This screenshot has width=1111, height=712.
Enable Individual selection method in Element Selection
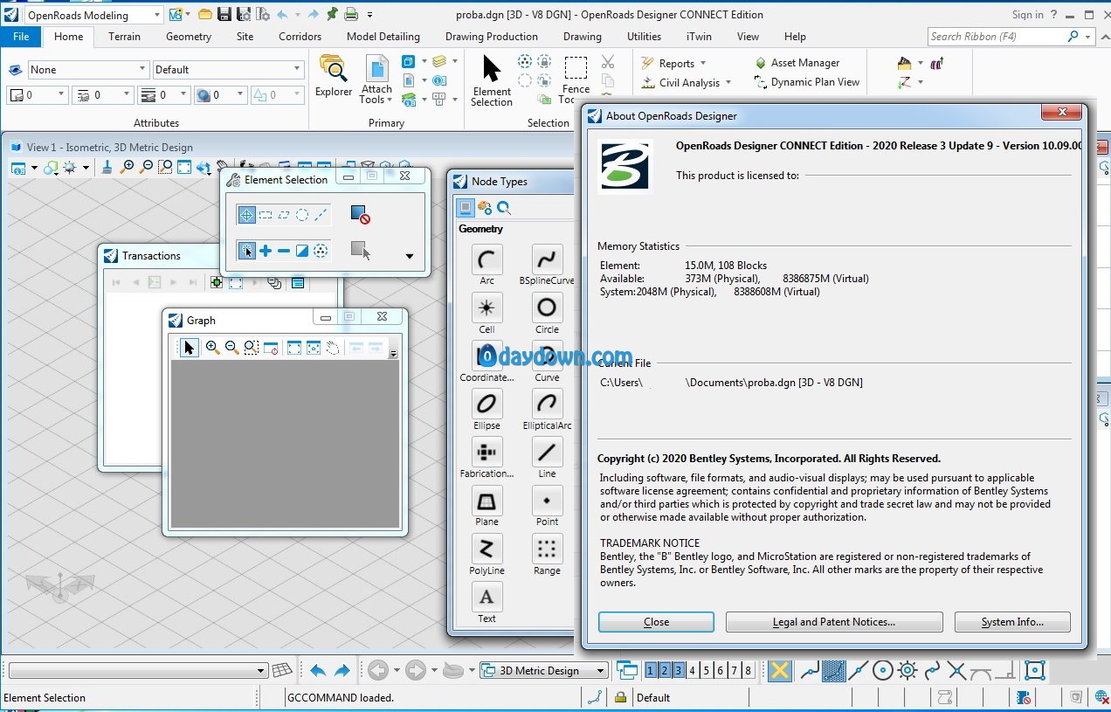[247, 214]
